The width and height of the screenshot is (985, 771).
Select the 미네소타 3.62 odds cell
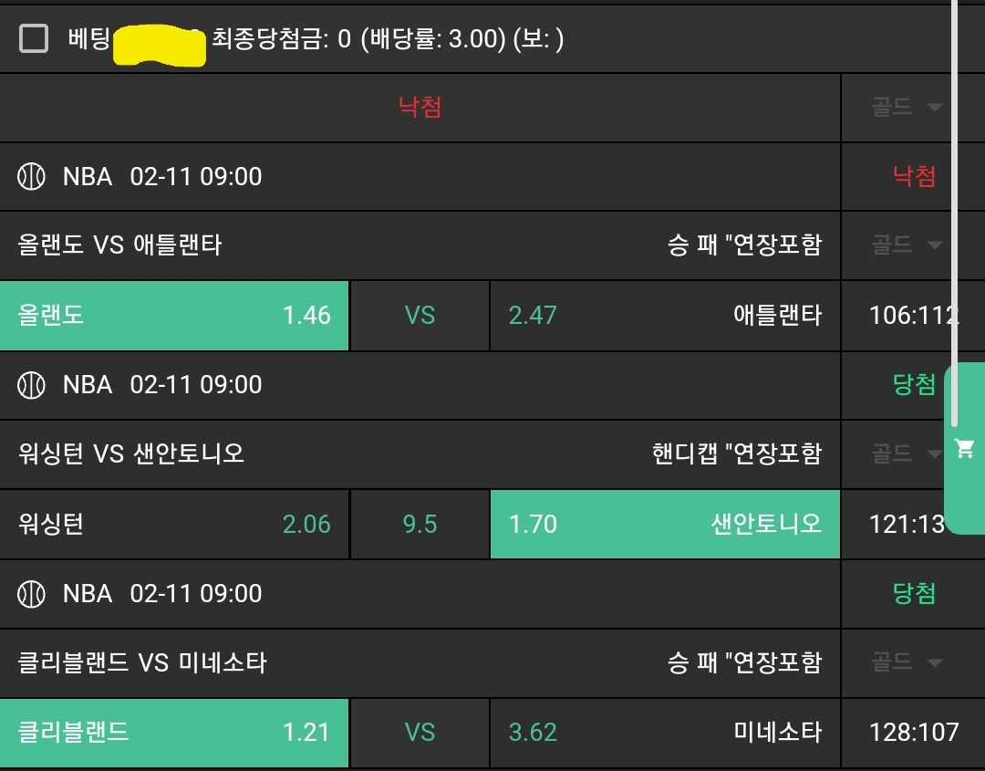click(x=665, y=733)
